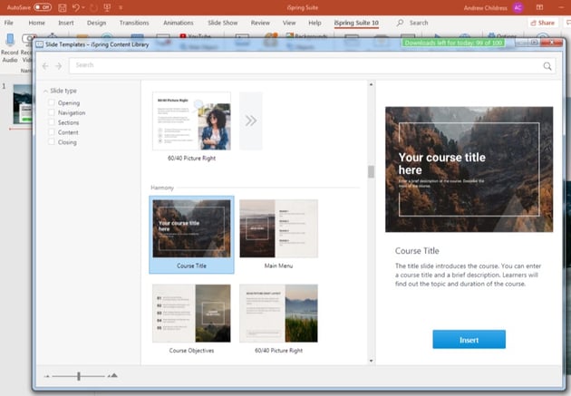
Task: Click the undo icon in title bar
Action: pyautogui.click(x=76, y=7)
